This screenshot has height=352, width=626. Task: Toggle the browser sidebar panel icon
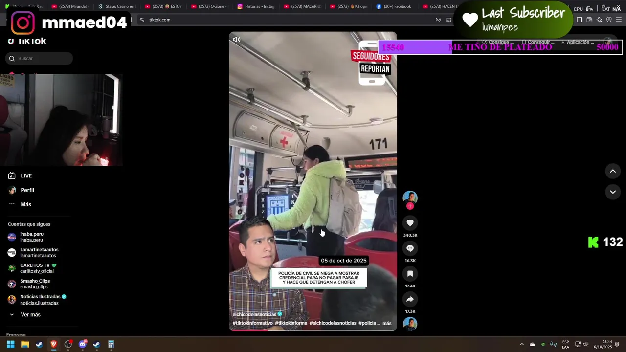pyautogui.click(x=580, y=20)
